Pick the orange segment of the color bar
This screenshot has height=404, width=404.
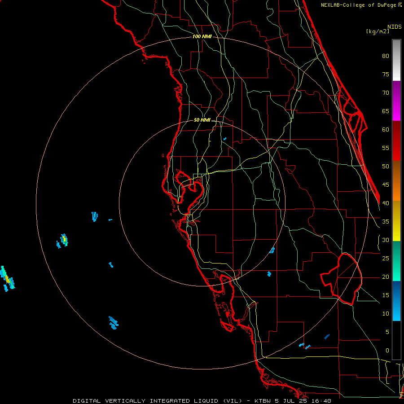point(396,190)
